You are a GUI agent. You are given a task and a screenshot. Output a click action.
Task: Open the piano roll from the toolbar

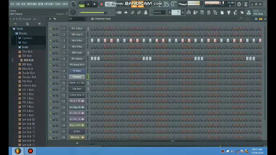pos(195,12)
